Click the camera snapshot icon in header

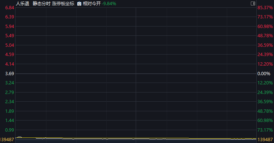79,4
